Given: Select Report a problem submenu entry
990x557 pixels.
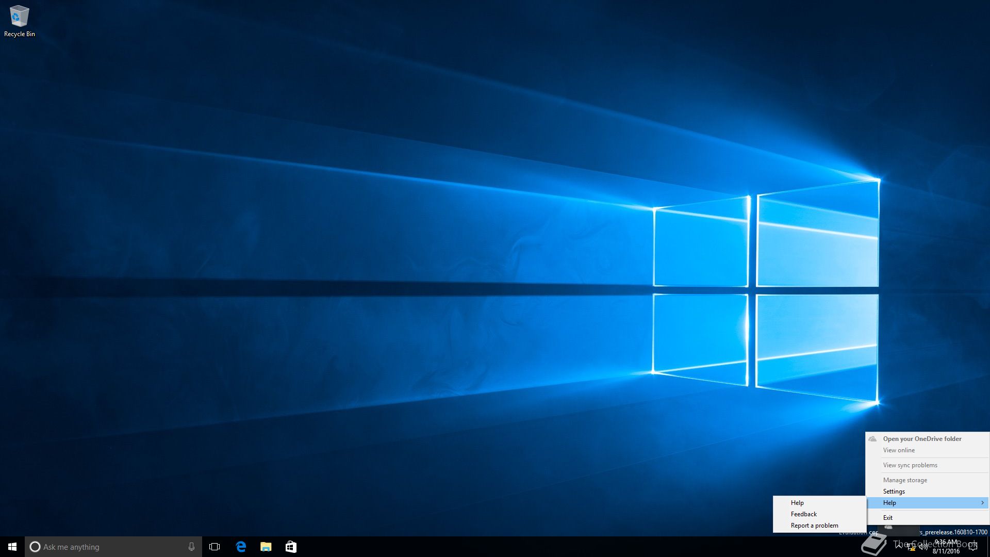Looking at the screenshot, I should coord(819,526).
